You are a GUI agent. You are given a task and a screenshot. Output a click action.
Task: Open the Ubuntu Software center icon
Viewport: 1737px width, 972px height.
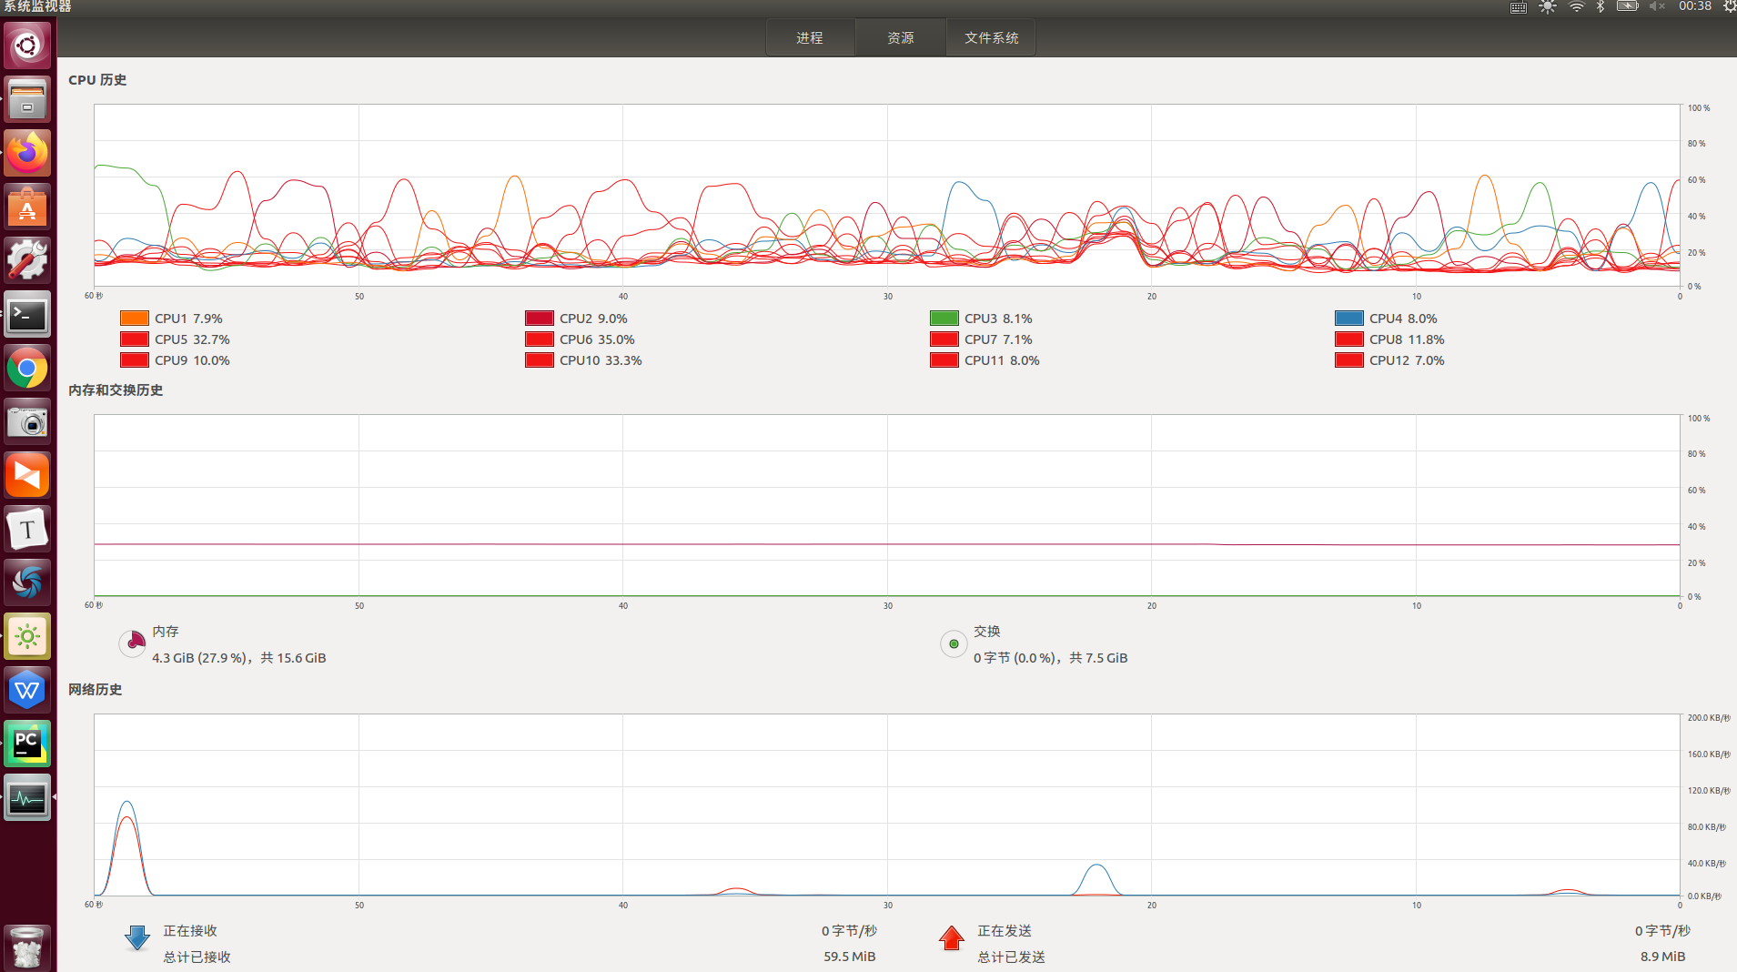point(27,208)
